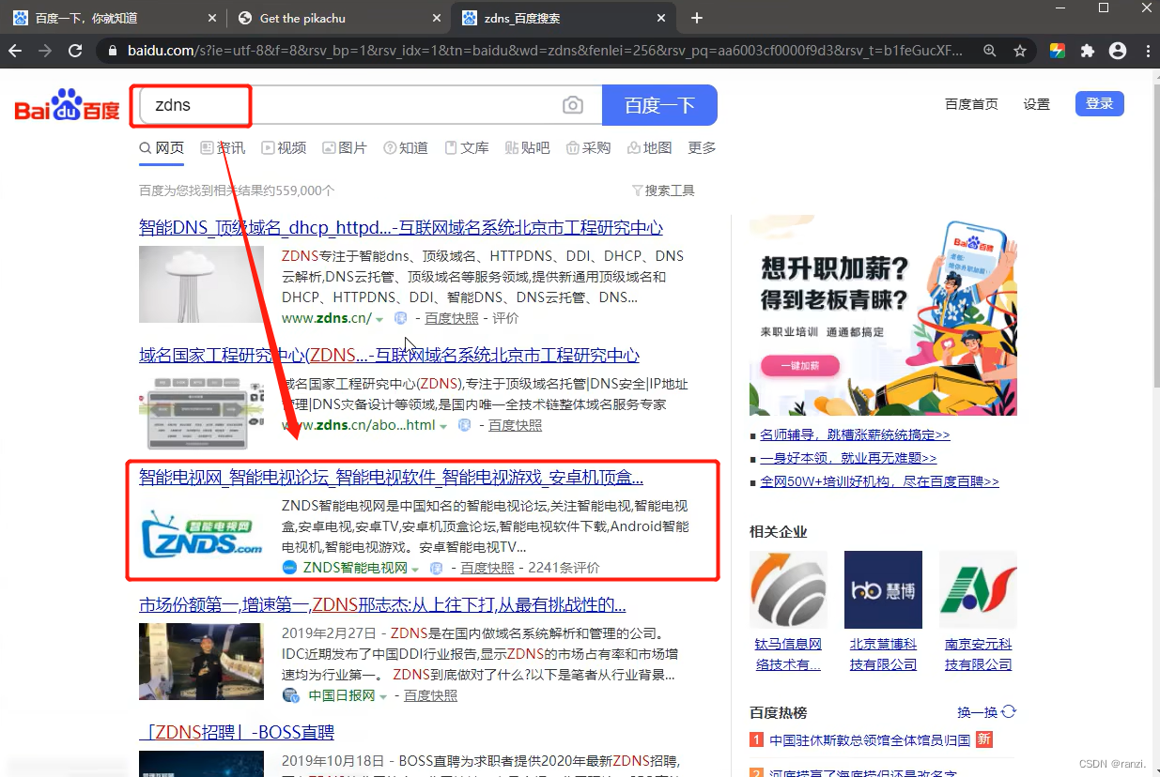Open the Chrome profile avatar
This screenshot has height=777, width=1160.
coord(1118,51)
